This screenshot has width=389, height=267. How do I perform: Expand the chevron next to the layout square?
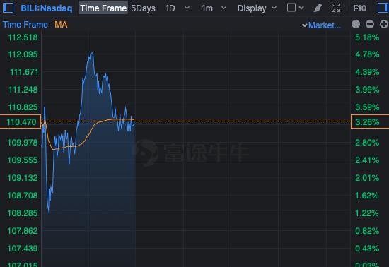tap(301, 8)
